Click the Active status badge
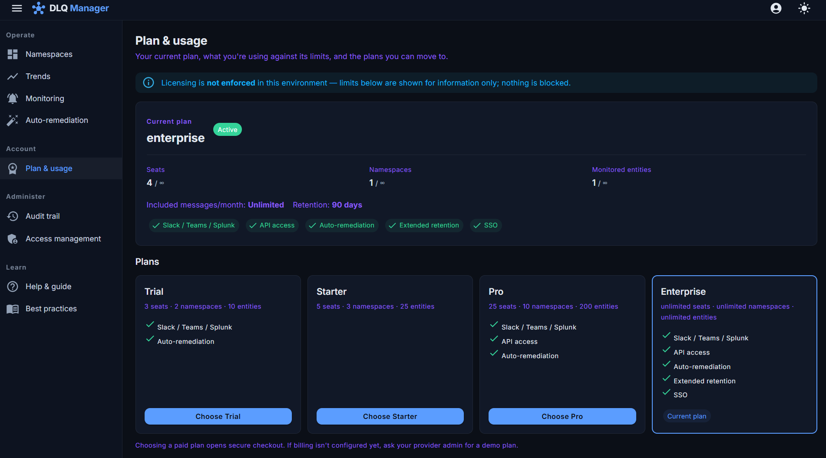This screenshot has width=826, height=458. tap(228, 129)
